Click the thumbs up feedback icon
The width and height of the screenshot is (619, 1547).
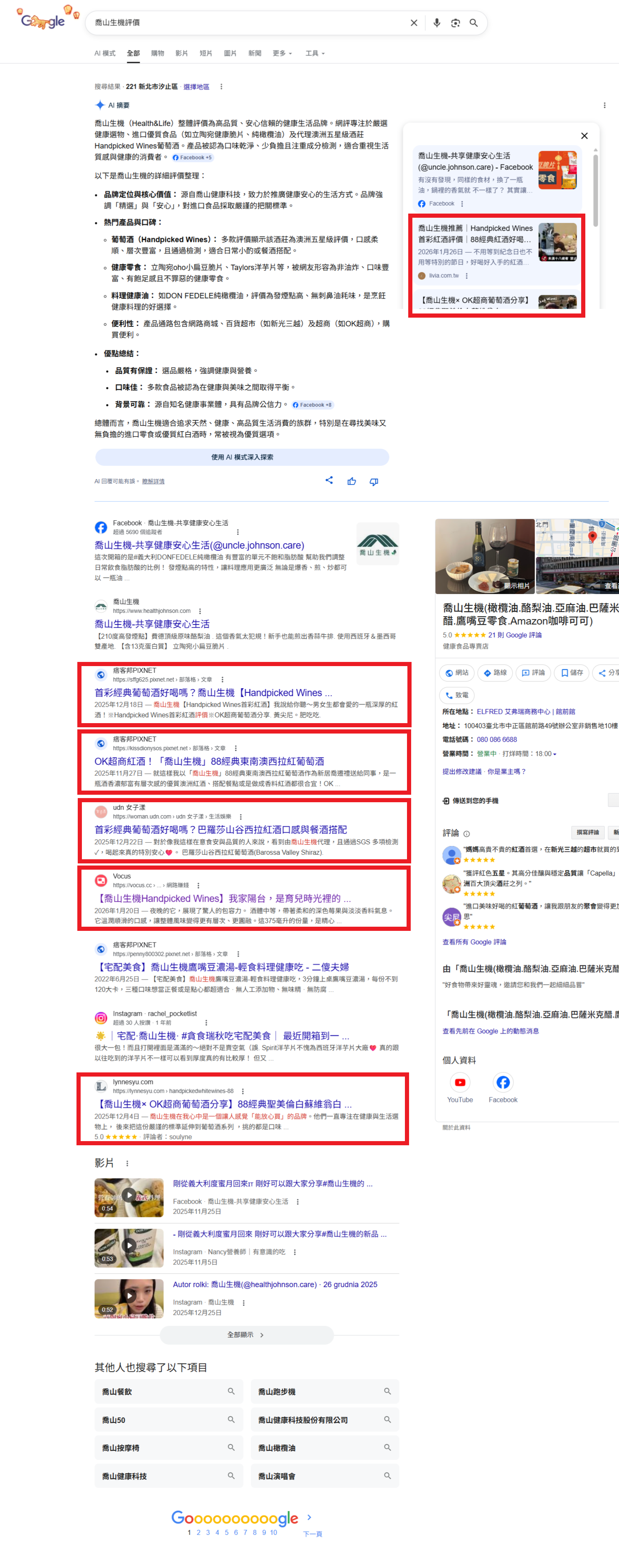tap(351, 482)
